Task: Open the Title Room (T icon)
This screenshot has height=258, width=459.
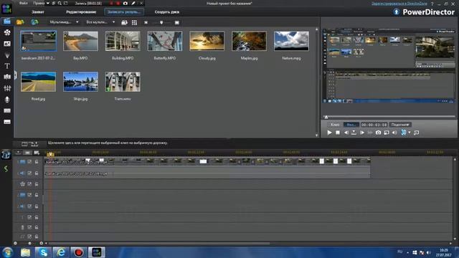Action: [7, 66]
